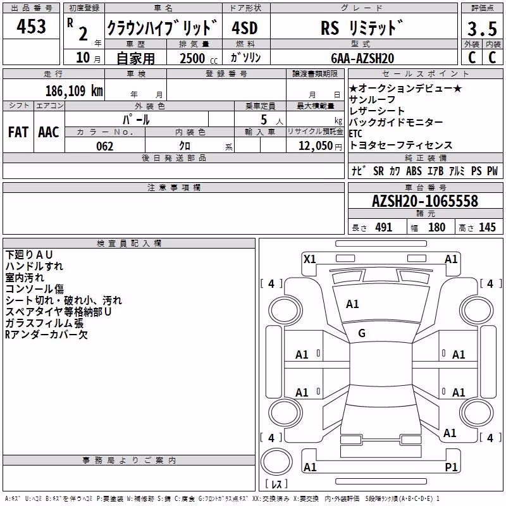Screen dimensions: 506x506
Task: Click the X1 mark on the diagram
Action: (x=310, y=259)
